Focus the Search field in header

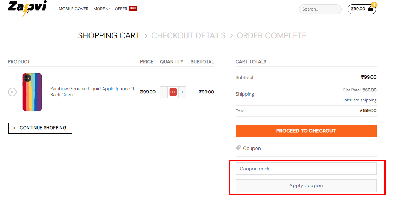pos(320,9)
